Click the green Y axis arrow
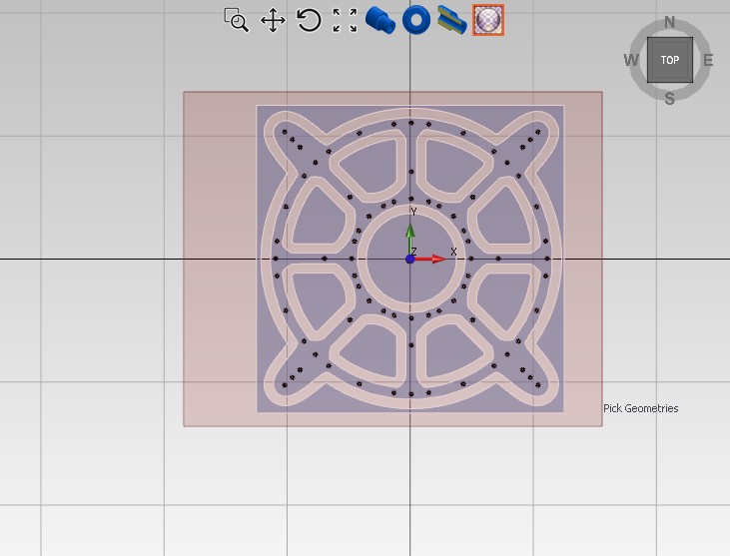The image size is (730, 556). (x=409, y=239)
